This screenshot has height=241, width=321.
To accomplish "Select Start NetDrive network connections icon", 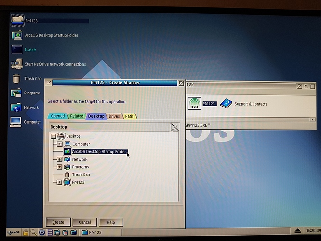I will click(17, 64).
